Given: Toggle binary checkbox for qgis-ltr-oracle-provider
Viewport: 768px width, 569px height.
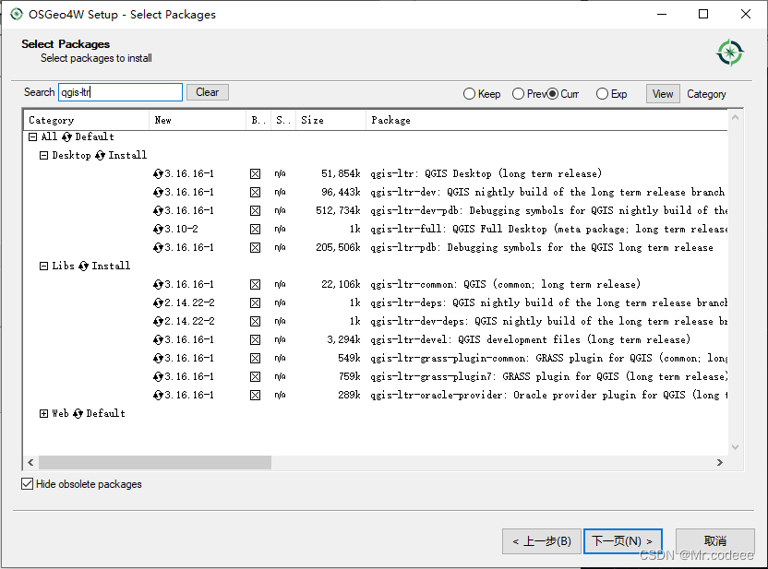Looking at the screenshot, I should click(255, 395).
